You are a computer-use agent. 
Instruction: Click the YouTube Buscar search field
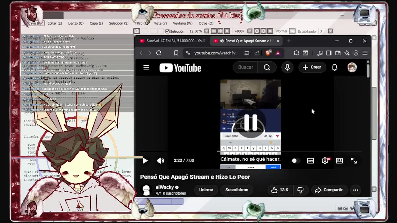pyautogui.click(x=245, y=67)
